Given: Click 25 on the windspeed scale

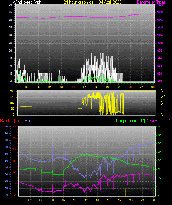Looking at the screenshot, I should tap(10, 43).
